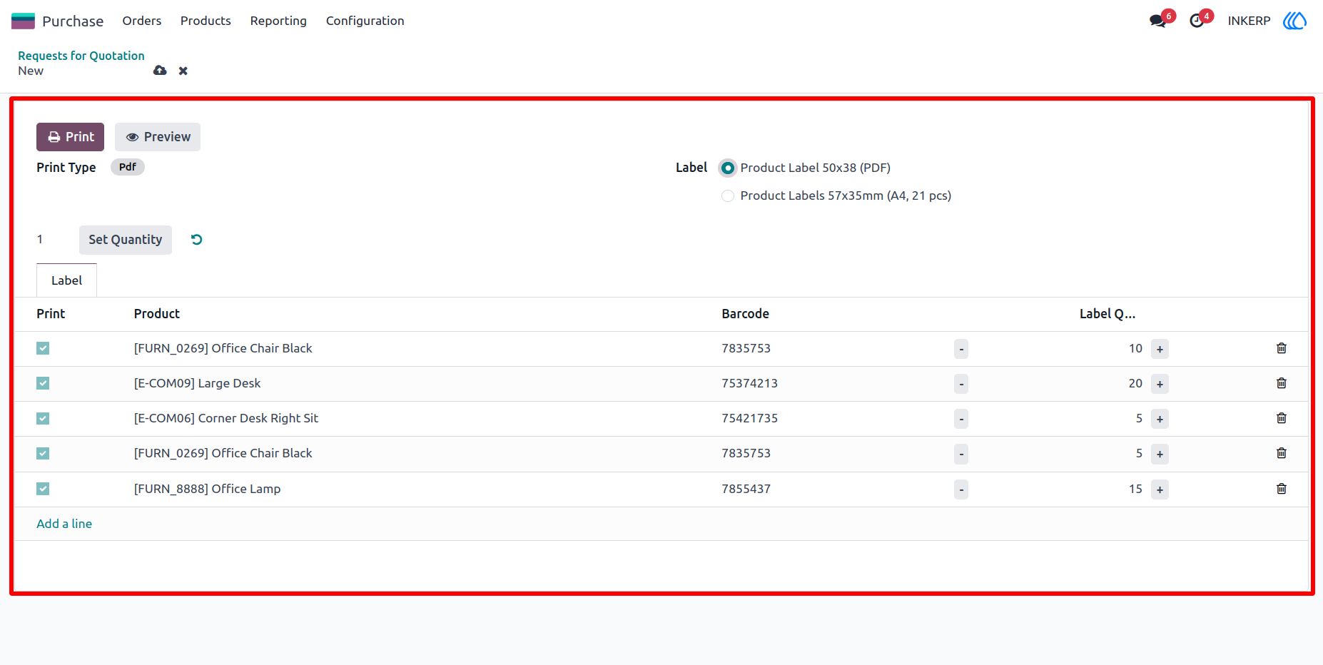1323x665 pixels.
Task: Click the Set Quantity button
Action: pos(126,240)
